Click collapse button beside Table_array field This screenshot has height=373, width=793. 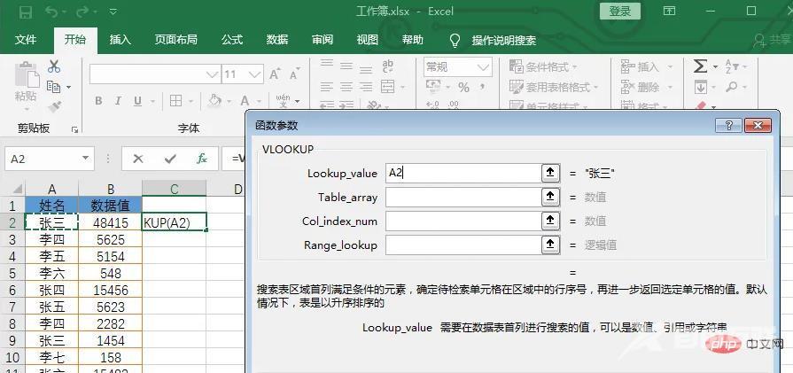click(549, 197)
